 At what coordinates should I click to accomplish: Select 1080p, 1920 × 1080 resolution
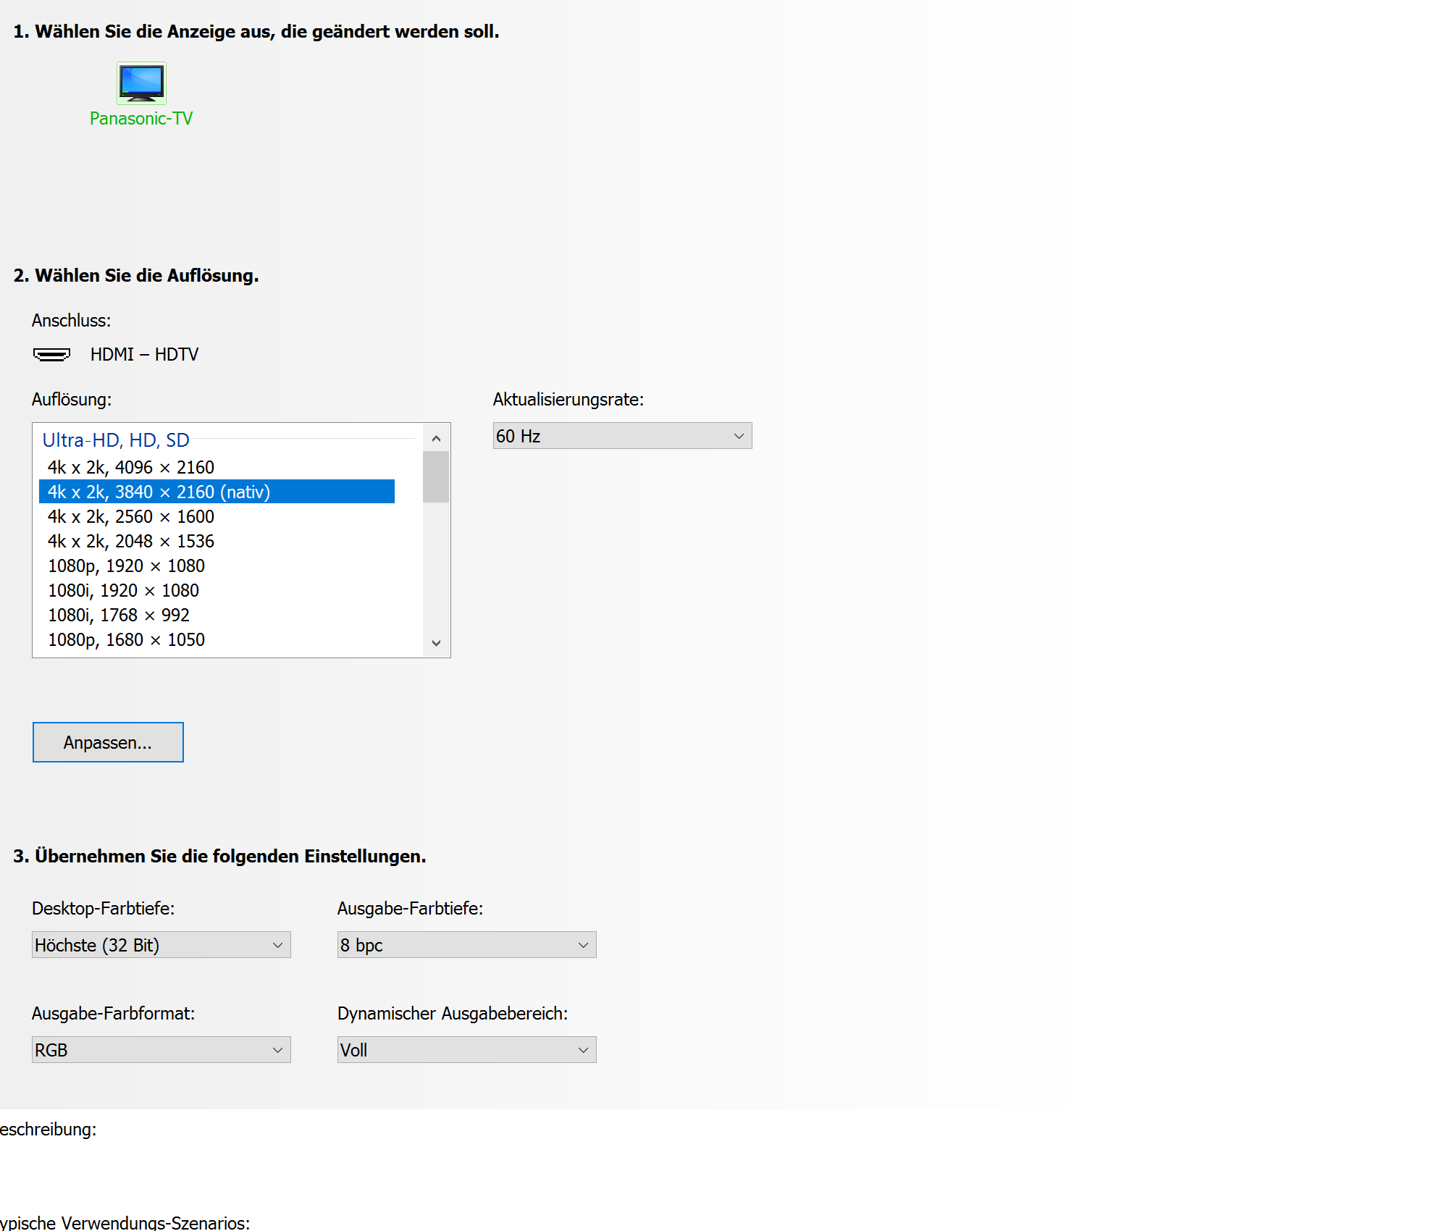pos(126,566)
